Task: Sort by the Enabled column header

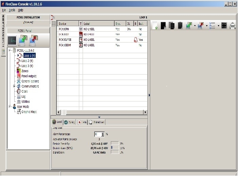Action: 120,23
